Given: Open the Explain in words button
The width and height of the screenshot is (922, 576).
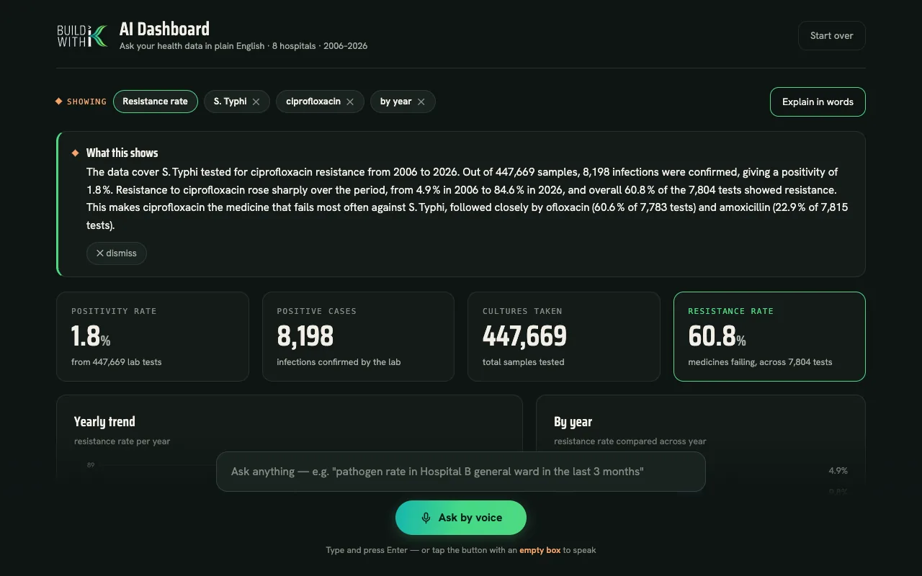Looking at the screenshot, I should (818, 102).
